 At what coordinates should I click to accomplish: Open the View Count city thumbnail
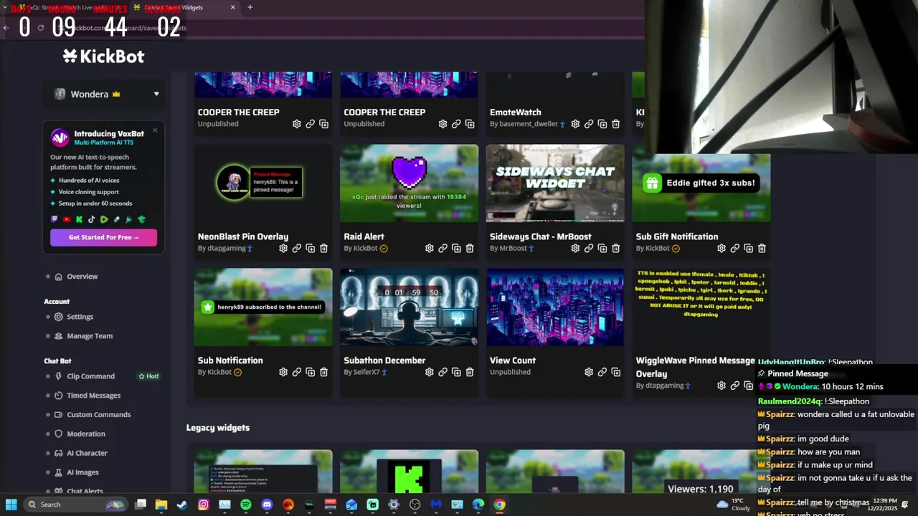click(555, 307)
